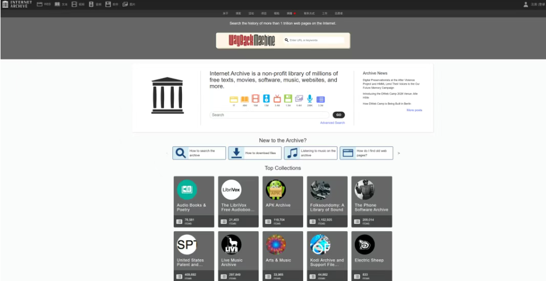
Task: Click the 'Top Collections' heading
Action: [x=283, y=168]
